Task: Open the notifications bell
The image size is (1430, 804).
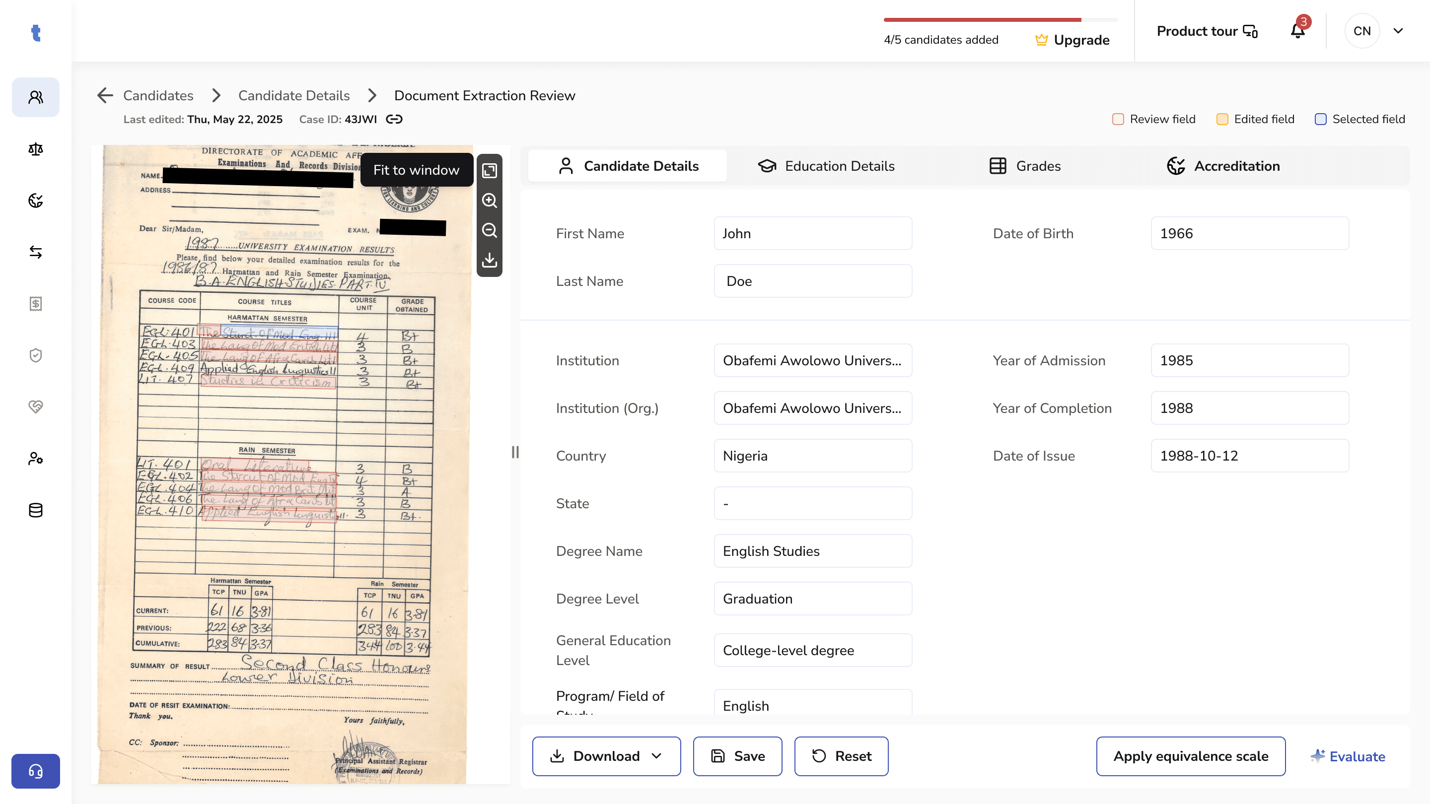Action: (x=1297, y=31)
